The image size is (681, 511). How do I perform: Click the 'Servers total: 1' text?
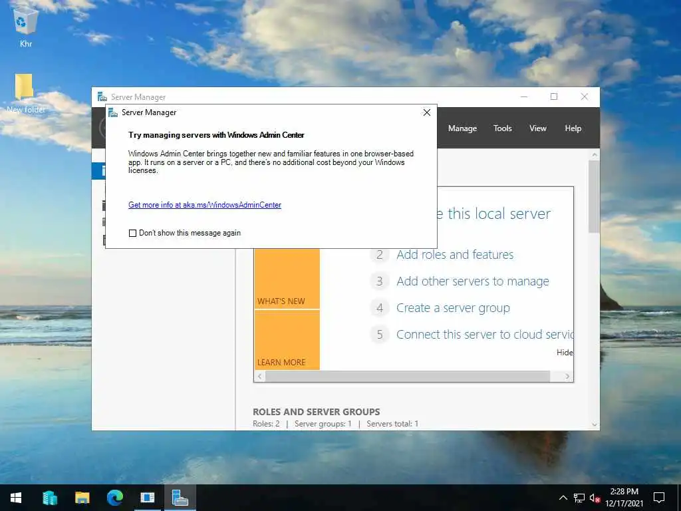pos(392,424)
